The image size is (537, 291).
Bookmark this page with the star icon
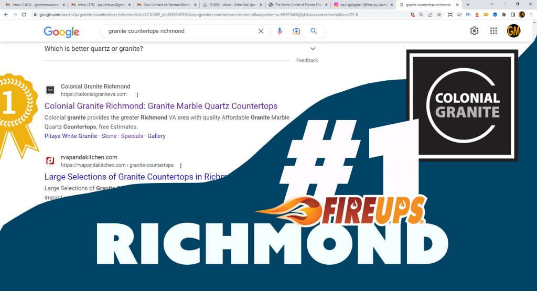(x=439, y=15)
